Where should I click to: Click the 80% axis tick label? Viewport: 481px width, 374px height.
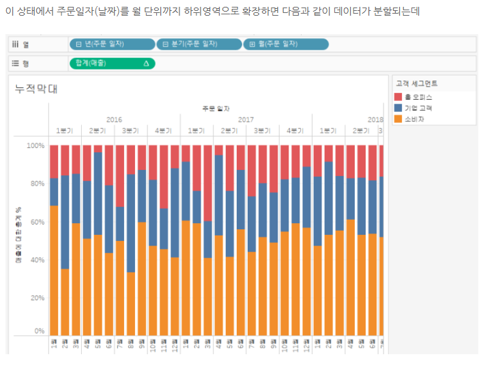click(38, 184)
